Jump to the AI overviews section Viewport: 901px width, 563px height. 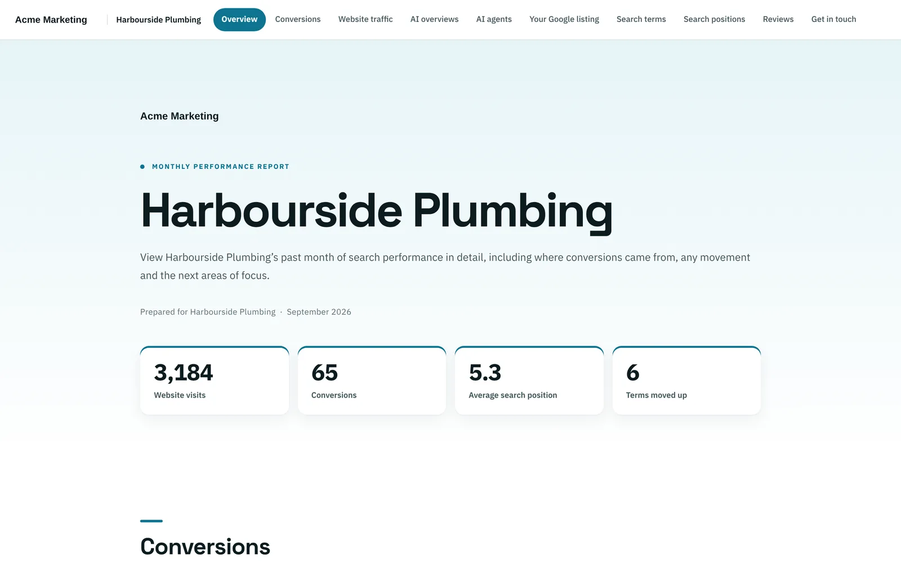(x=434, y=20)
